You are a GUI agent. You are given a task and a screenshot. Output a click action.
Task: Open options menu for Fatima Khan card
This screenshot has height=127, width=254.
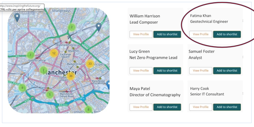(243, 21)
